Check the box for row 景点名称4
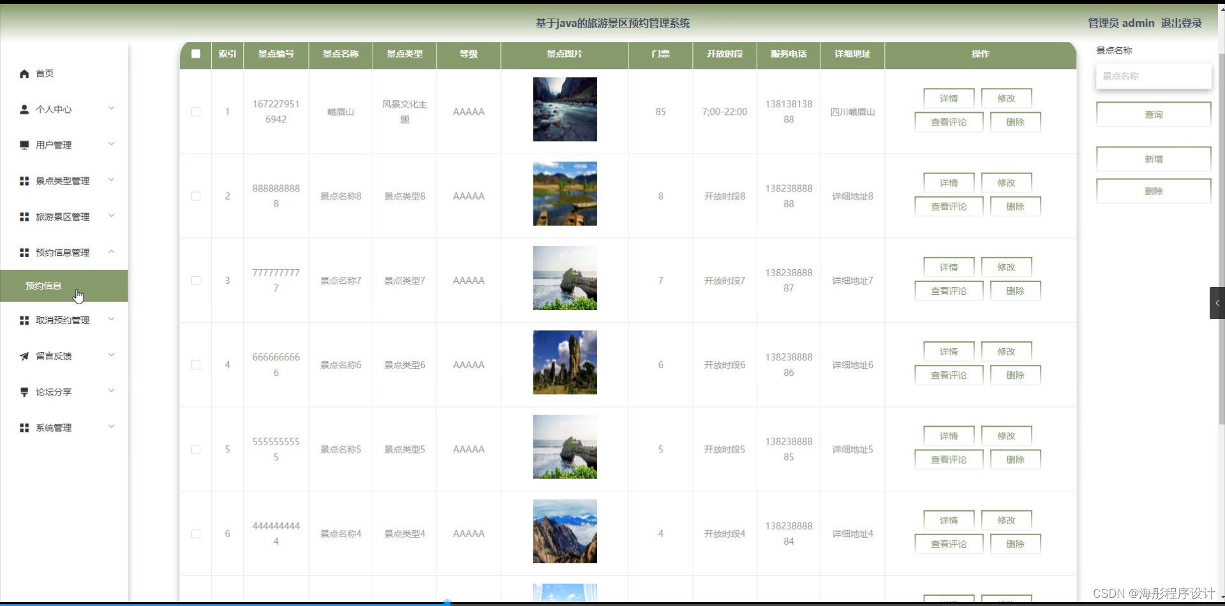The image size is (1225, 606). coord(196,534)
